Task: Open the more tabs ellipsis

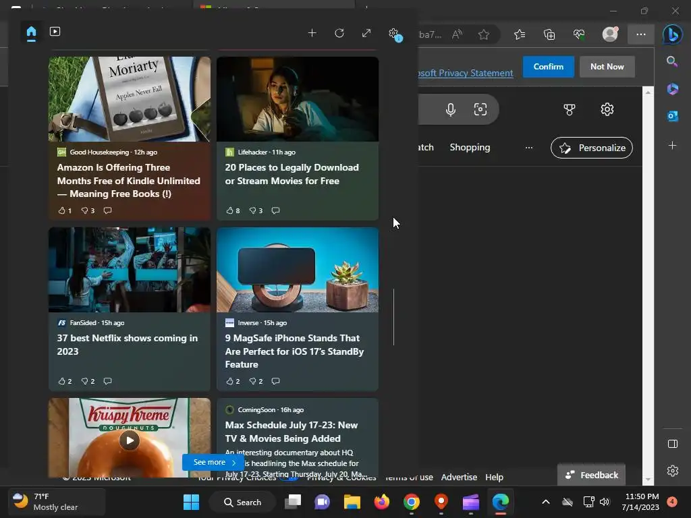Action: pyautogui.click(x=529, y=148)
